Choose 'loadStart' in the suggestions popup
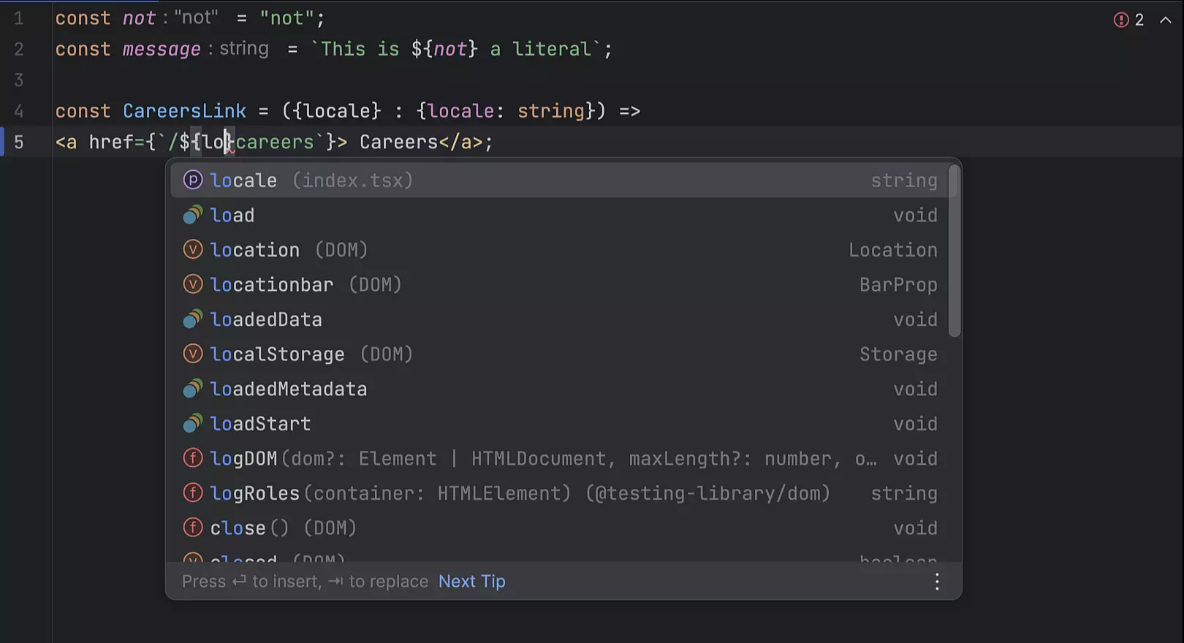 point(260,424)
